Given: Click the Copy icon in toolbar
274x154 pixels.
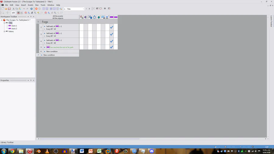Looking at the screenshot, I should (17, 9).
